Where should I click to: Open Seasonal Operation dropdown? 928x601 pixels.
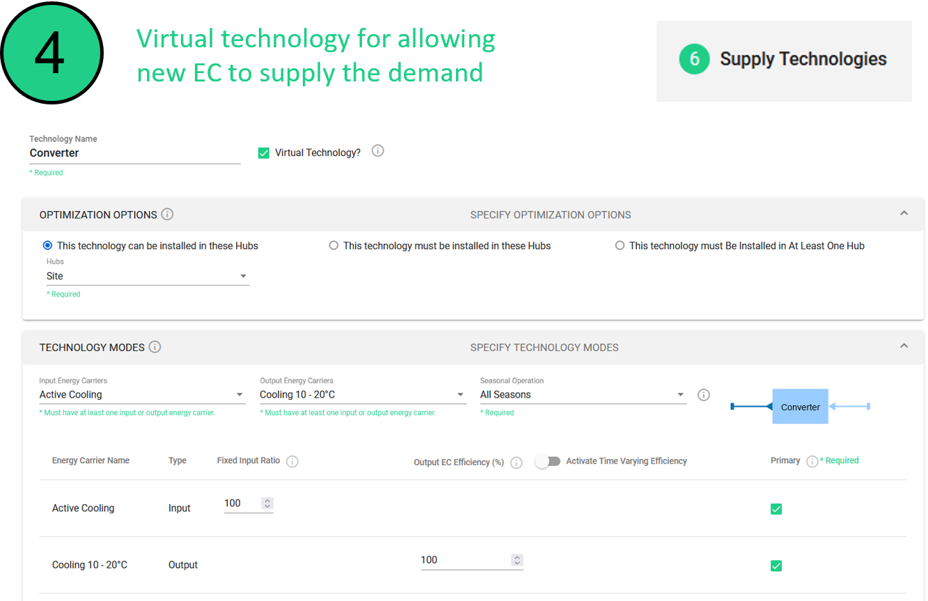pos(583,395)
